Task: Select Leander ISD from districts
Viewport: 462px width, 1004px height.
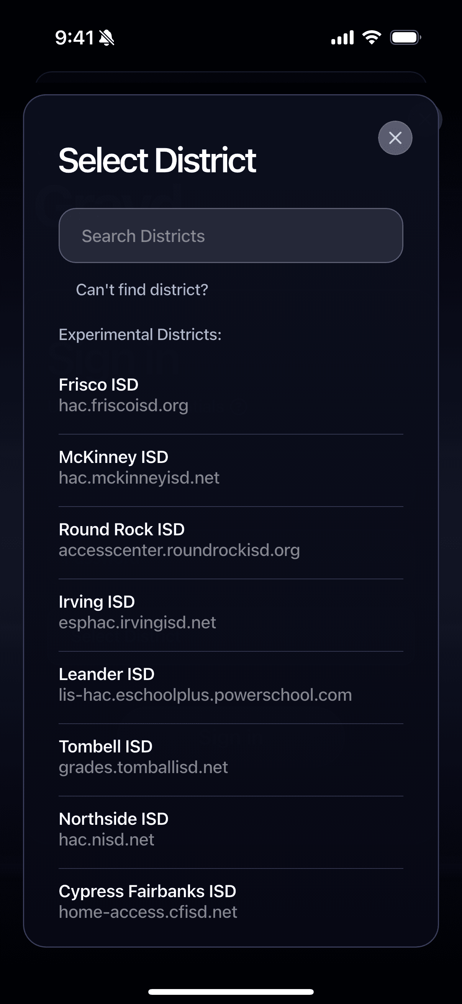Action: [x=231, y=684]
